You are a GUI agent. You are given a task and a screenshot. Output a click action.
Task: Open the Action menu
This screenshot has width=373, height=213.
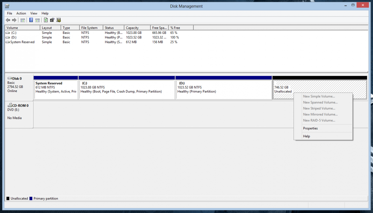21,13
